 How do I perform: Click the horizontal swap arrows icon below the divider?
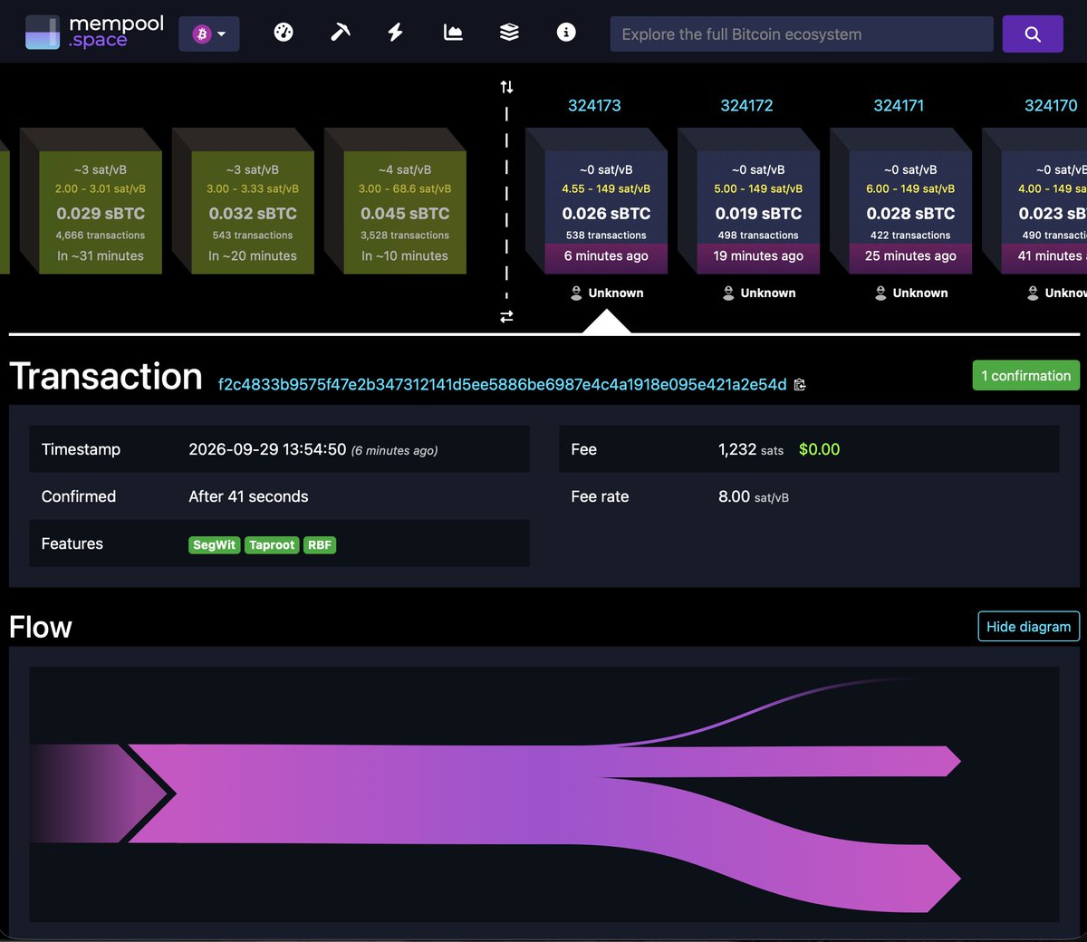[x=506, y=316]
